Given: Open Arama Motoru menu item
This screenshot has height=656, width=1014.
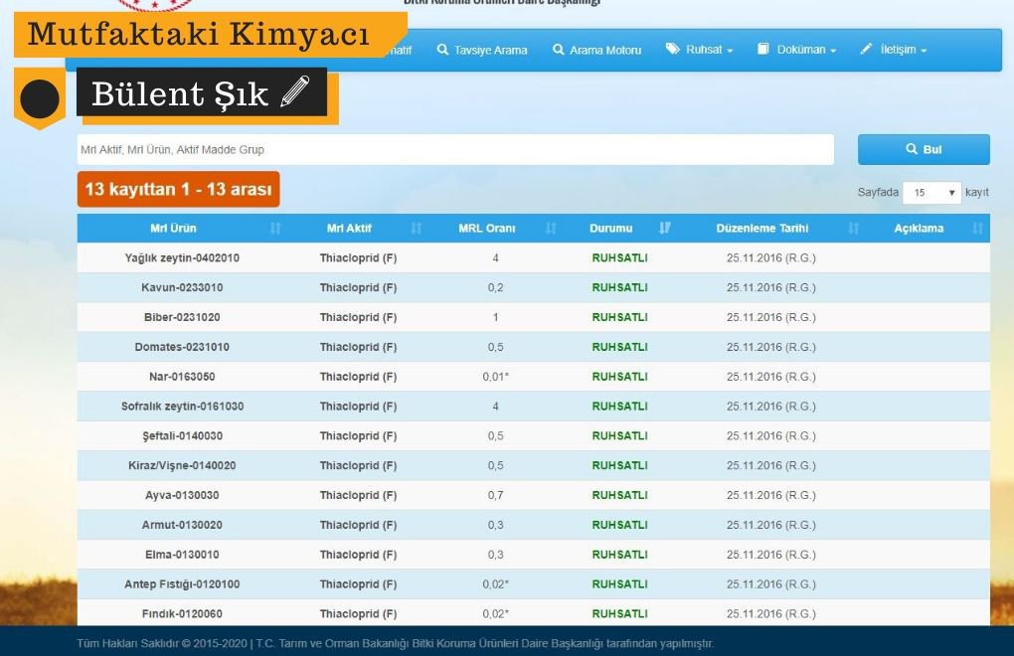Looking at the screenshot, I should [x=596, y=50].
